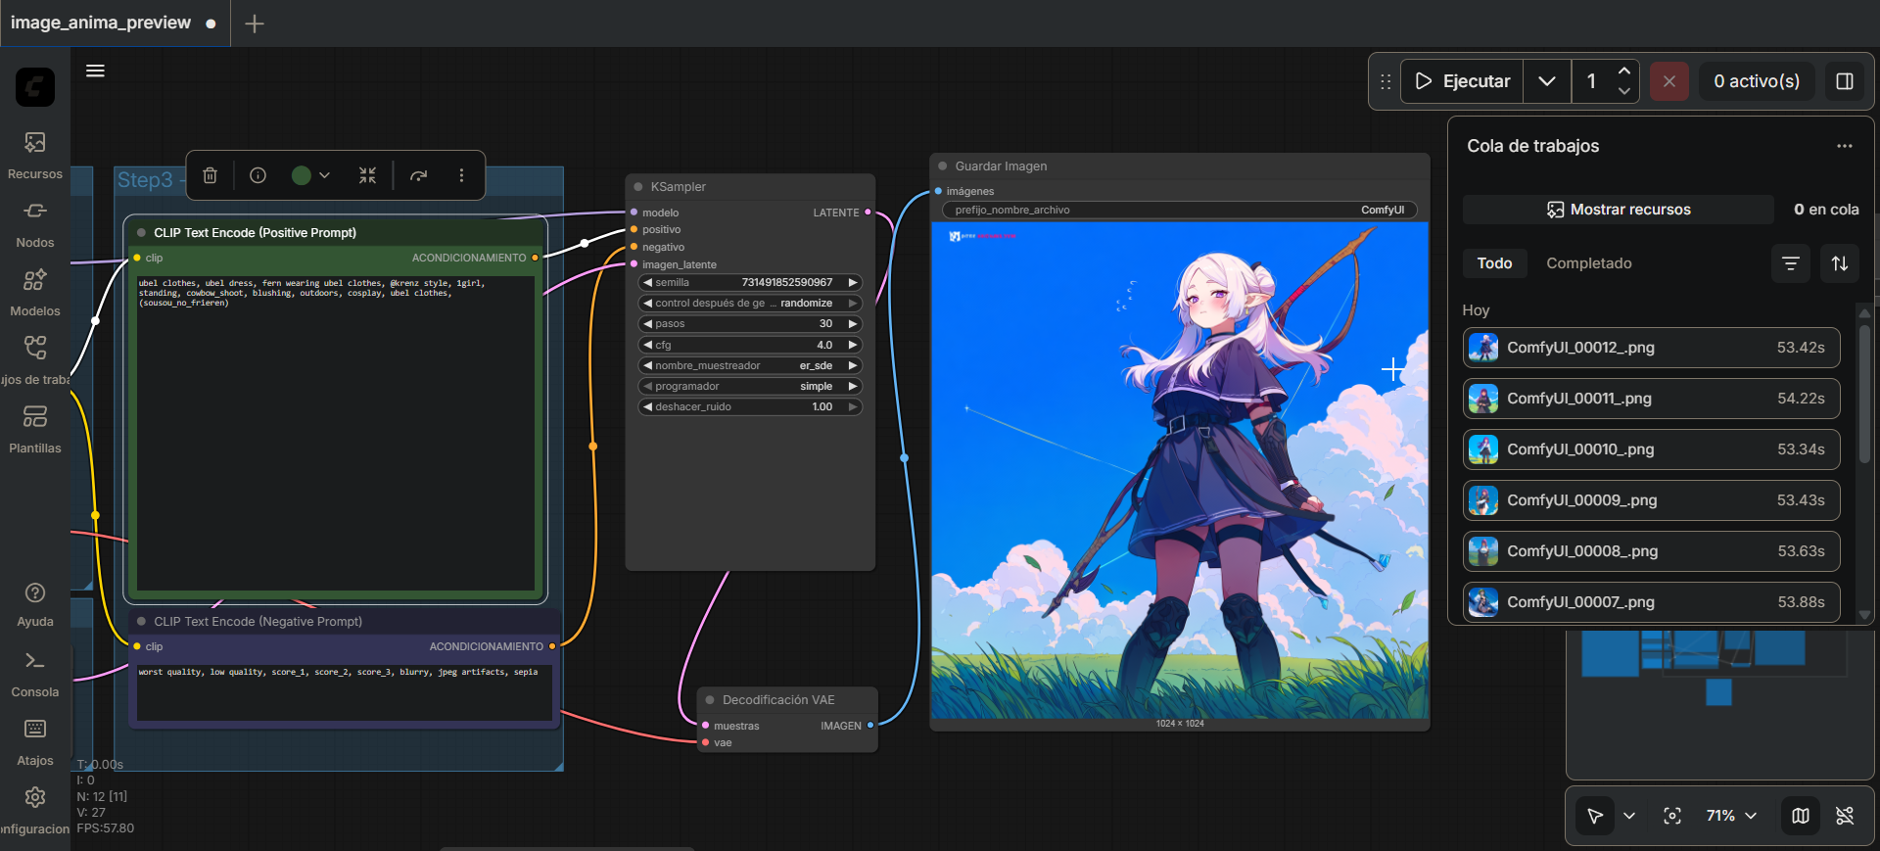Open the Atajos keyboard shortcuts panel
This screenshot has height=851, width=1880.
pyautogui.click(x=35, y=742)
